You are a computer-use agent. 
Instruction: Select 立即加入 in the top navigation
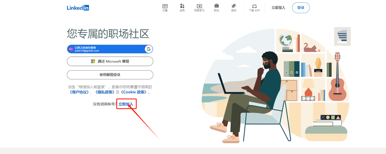(278, 8)
